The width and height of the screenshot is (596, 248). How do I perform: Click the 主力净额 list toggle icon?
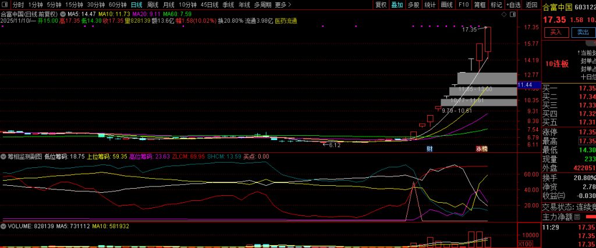tap(577, 217)
